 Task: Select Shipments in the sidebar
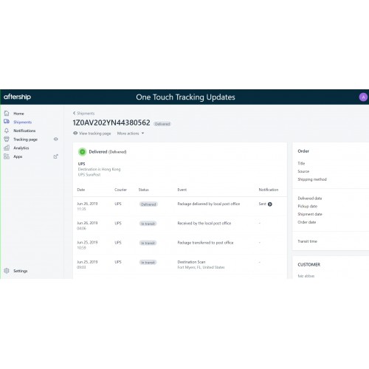click(22, 122)
